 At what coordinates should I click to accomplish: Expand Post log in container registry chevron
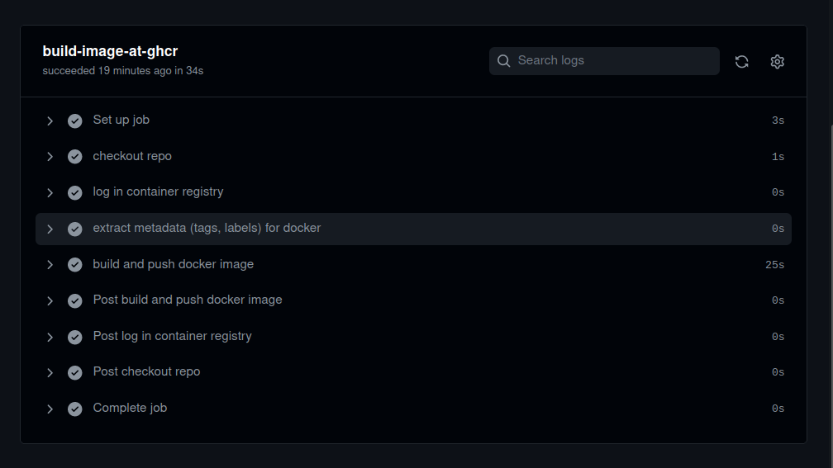tap(50, 337)
